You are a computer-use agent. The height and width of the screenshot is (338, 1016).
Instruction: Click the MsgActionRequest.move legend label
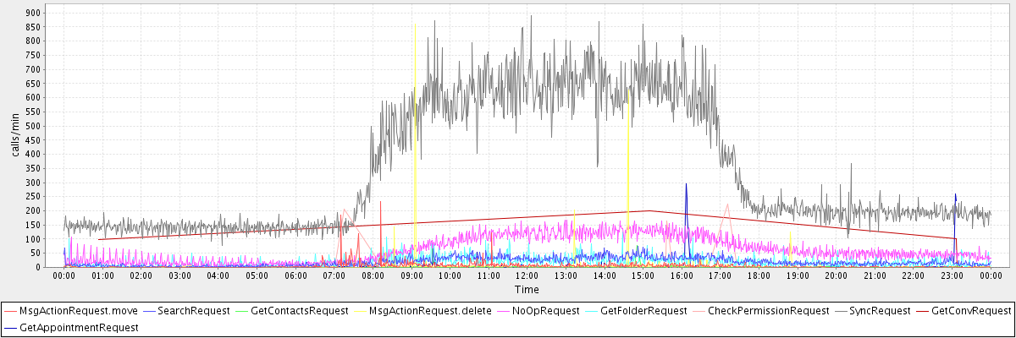(79, 311)
